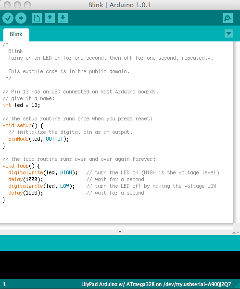Click the 'void setup() {' line
This screenshot has height=289, width=240.
[x=23, y=126]
